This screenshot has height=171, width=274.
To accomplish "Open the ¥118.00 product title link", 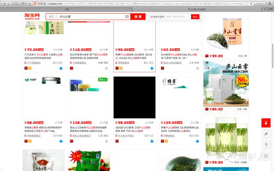I will click(89, 56).
